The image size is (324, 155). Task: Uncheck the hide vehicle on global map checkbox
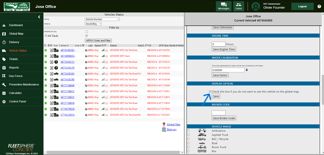[210, 91]
